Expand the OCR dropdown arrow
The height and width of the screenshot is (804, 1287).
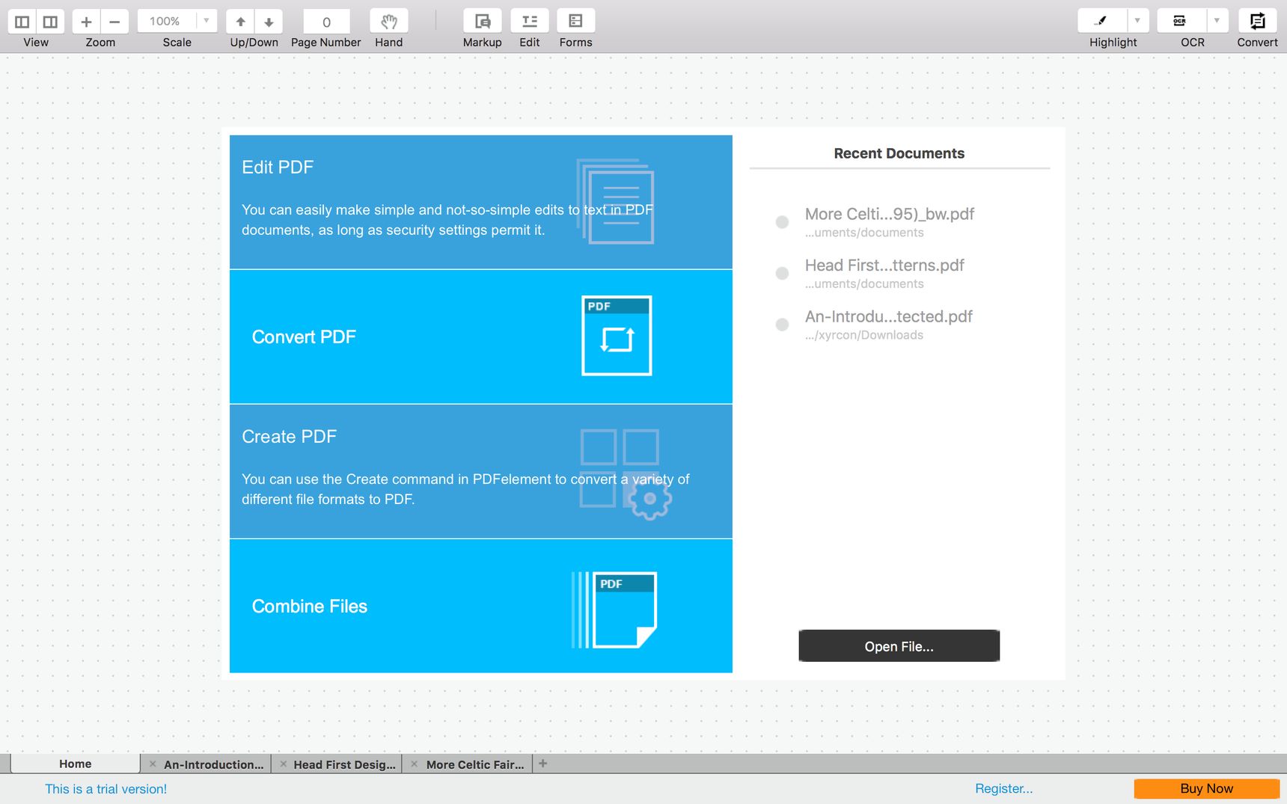(x=1217, y=21)
